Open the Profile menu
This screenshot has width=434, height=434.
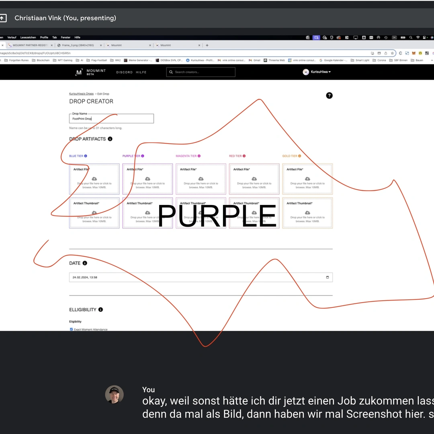pos(44,37)
